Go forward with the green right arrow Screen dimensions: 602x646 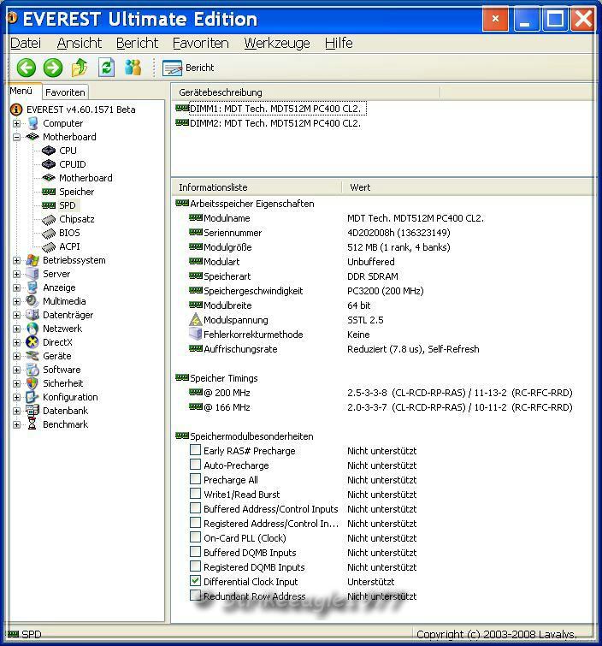click(53, 68)
